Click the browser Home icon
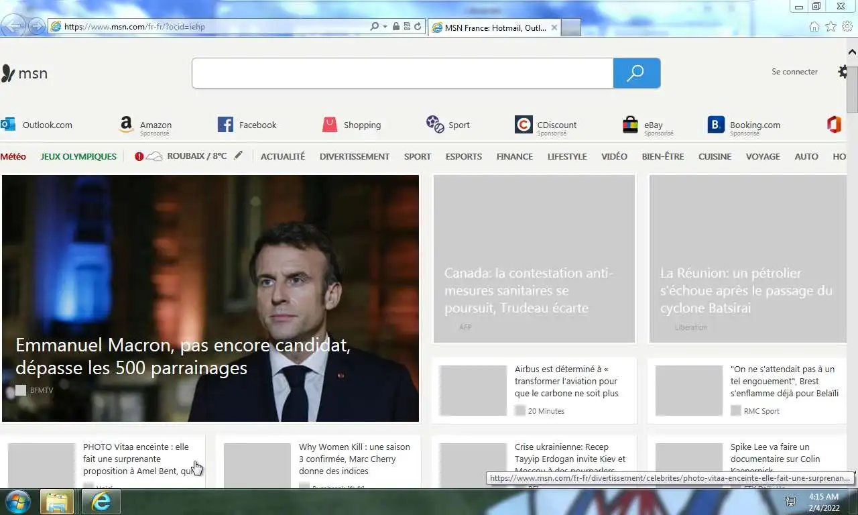Screen dimensions: 858x515 (814, 27)
